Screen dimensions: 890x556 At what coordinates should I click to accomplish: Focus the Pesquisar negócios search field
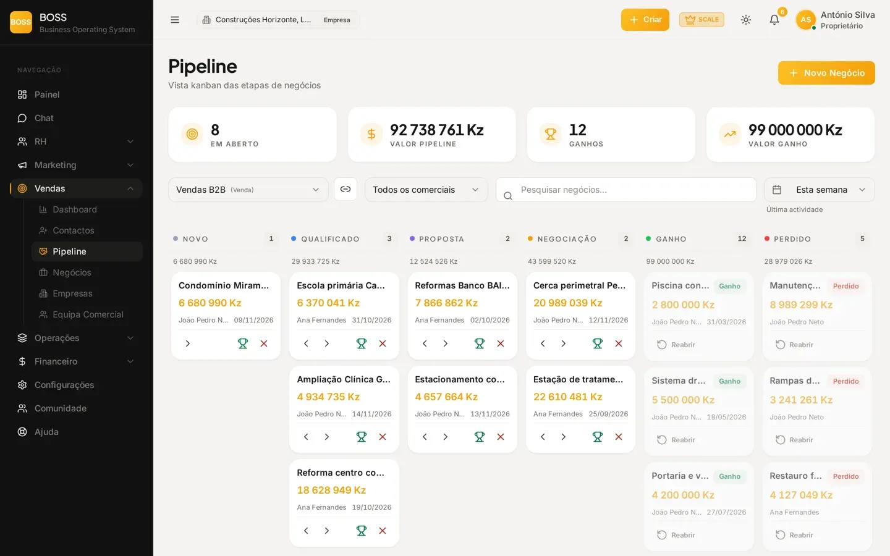coord(626,190)
